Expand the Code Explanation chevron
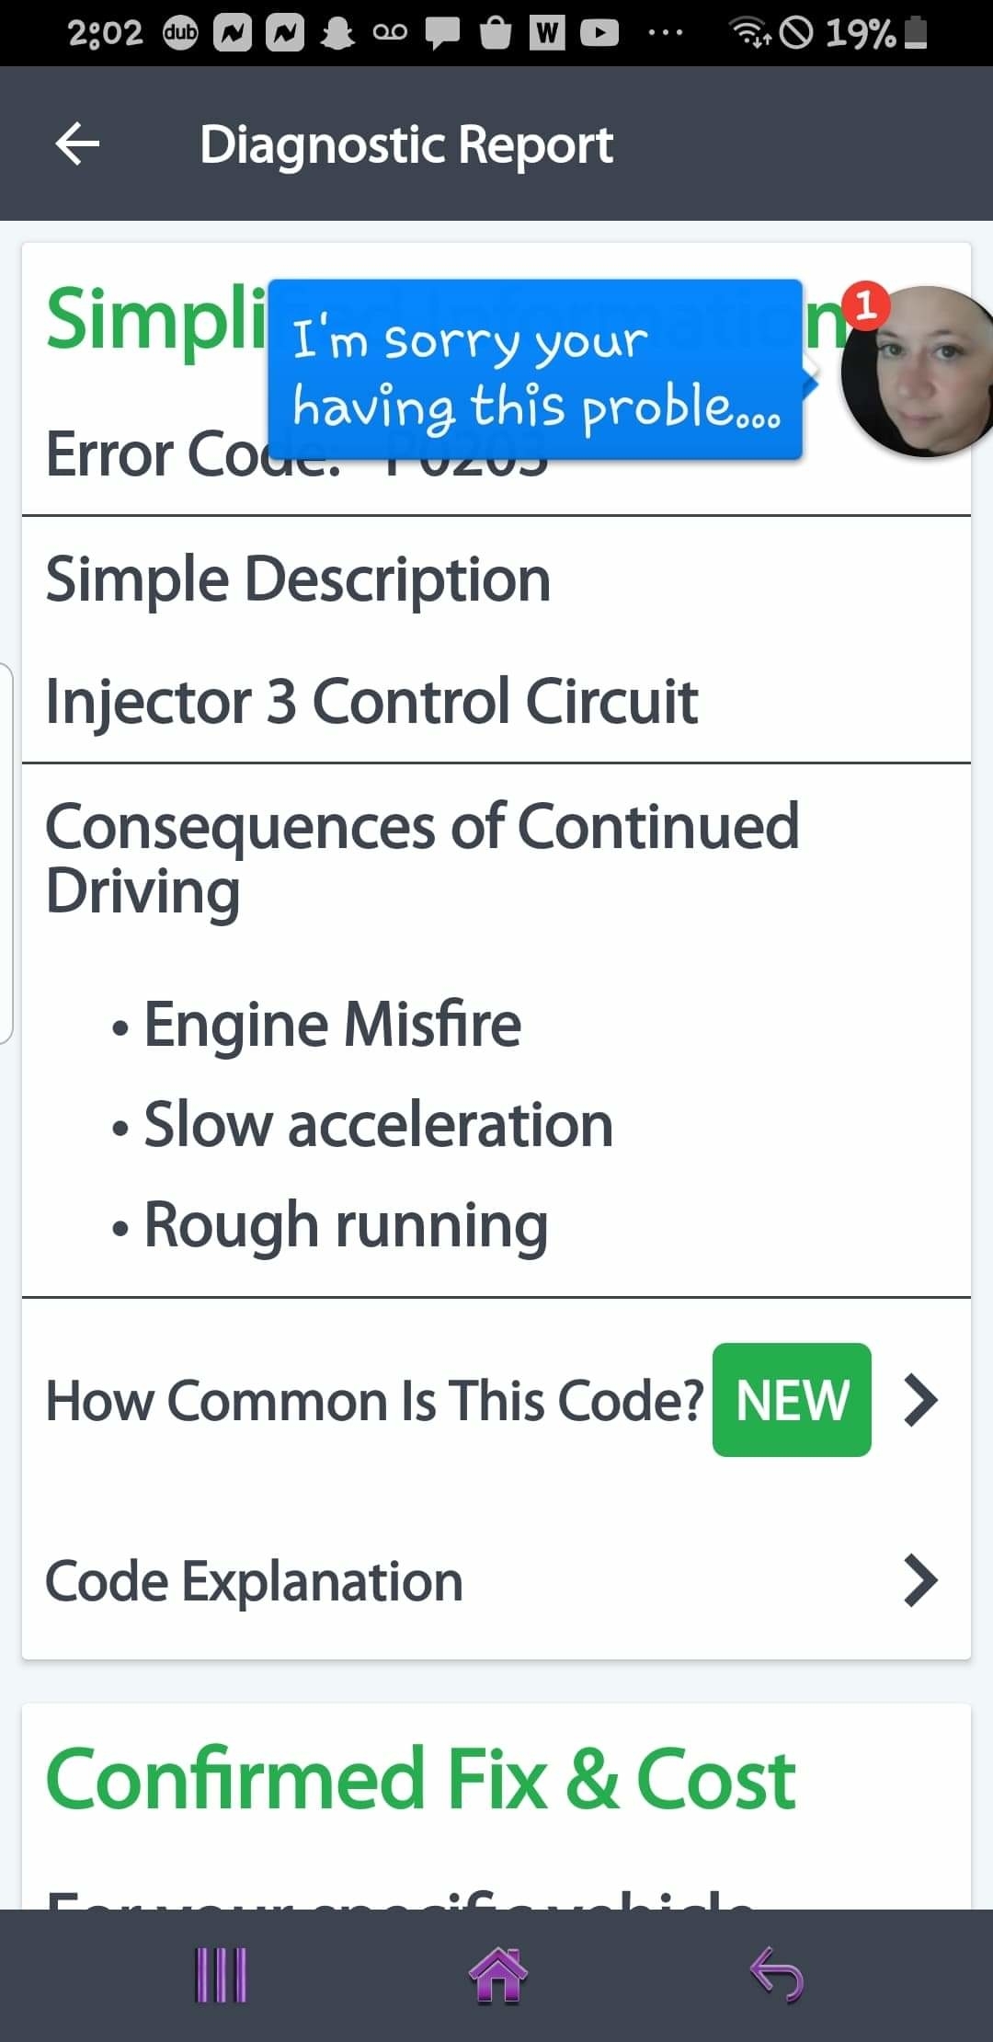Viewport: 993px width, 2042px height. click(x=920, y=1580)
